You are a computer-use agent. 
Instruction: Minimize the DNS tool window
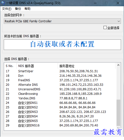(x=95, y=3)
